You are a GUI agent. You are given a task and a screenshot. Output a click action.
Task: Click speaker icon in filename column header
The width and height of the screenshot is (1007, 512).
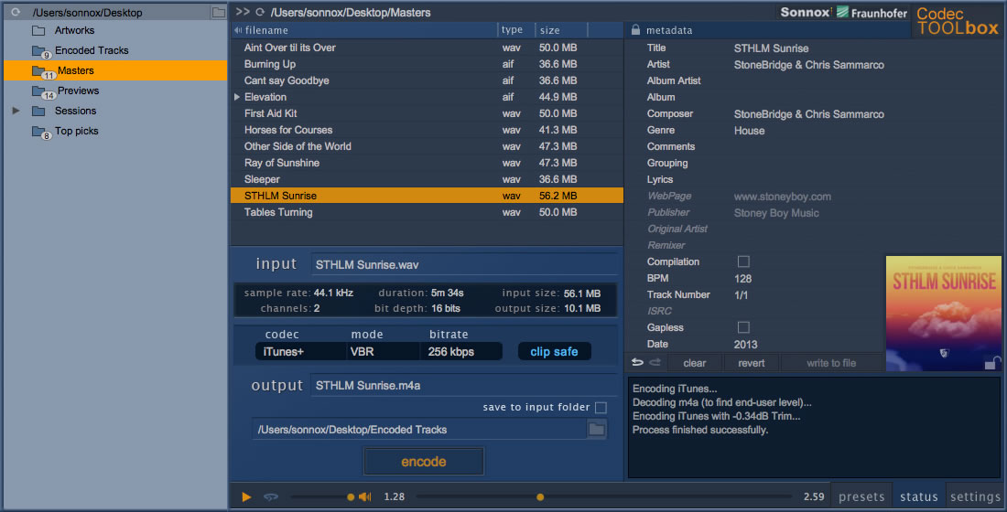click(238, 30)
